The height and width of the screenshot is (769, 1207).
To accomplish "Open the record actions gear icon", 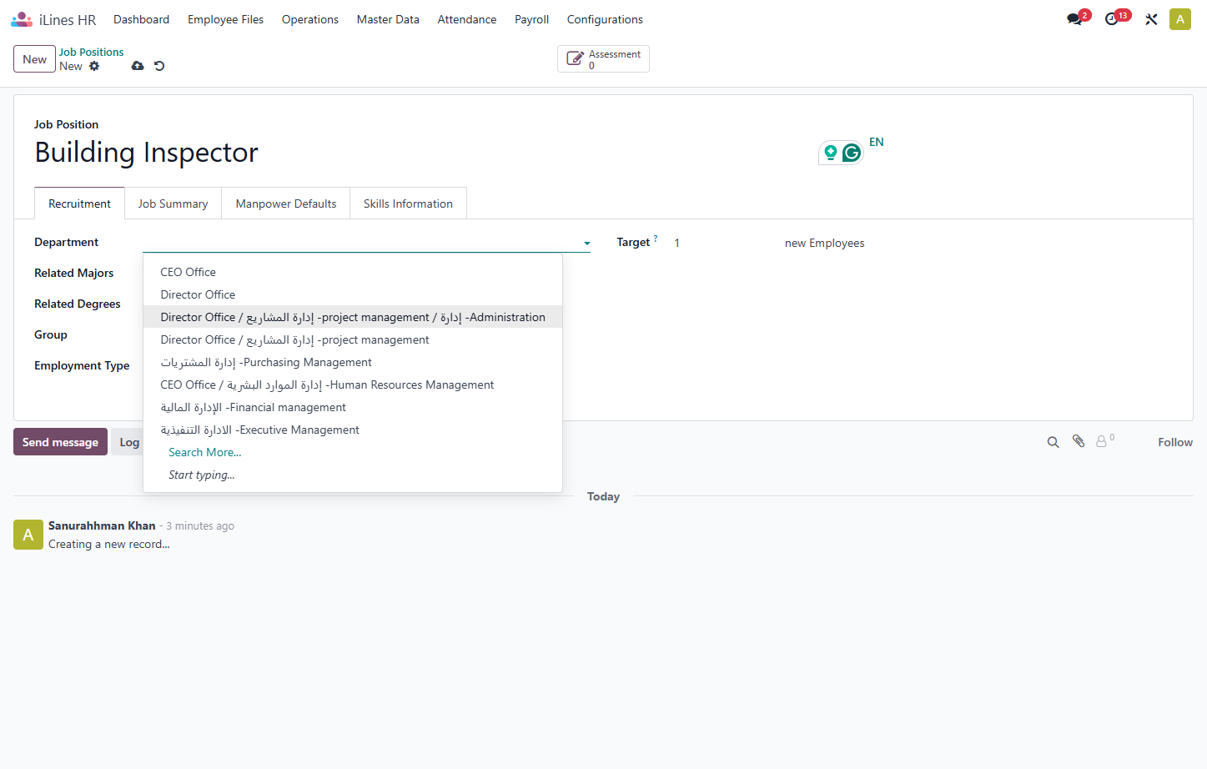I will [x=94, y=66].
